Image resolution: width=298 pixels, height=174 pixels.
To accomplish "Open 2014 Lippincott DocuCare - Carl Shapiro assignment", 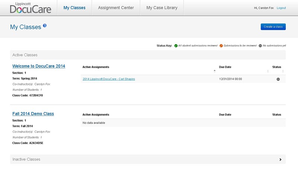I will pos(109,79).
